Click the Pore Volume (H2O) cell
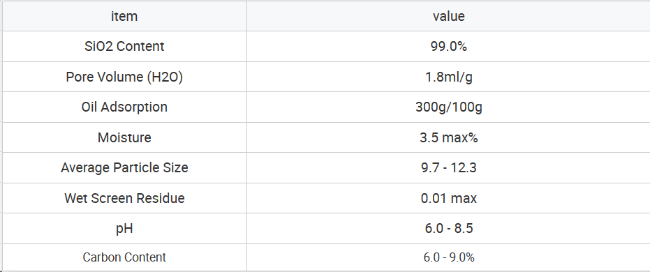This screenshot has width=650, height=272. (x=124, y=77)
